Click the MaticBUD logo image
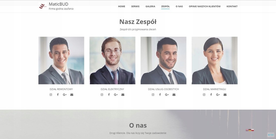 pyautogui.click(x=42, y=6)
